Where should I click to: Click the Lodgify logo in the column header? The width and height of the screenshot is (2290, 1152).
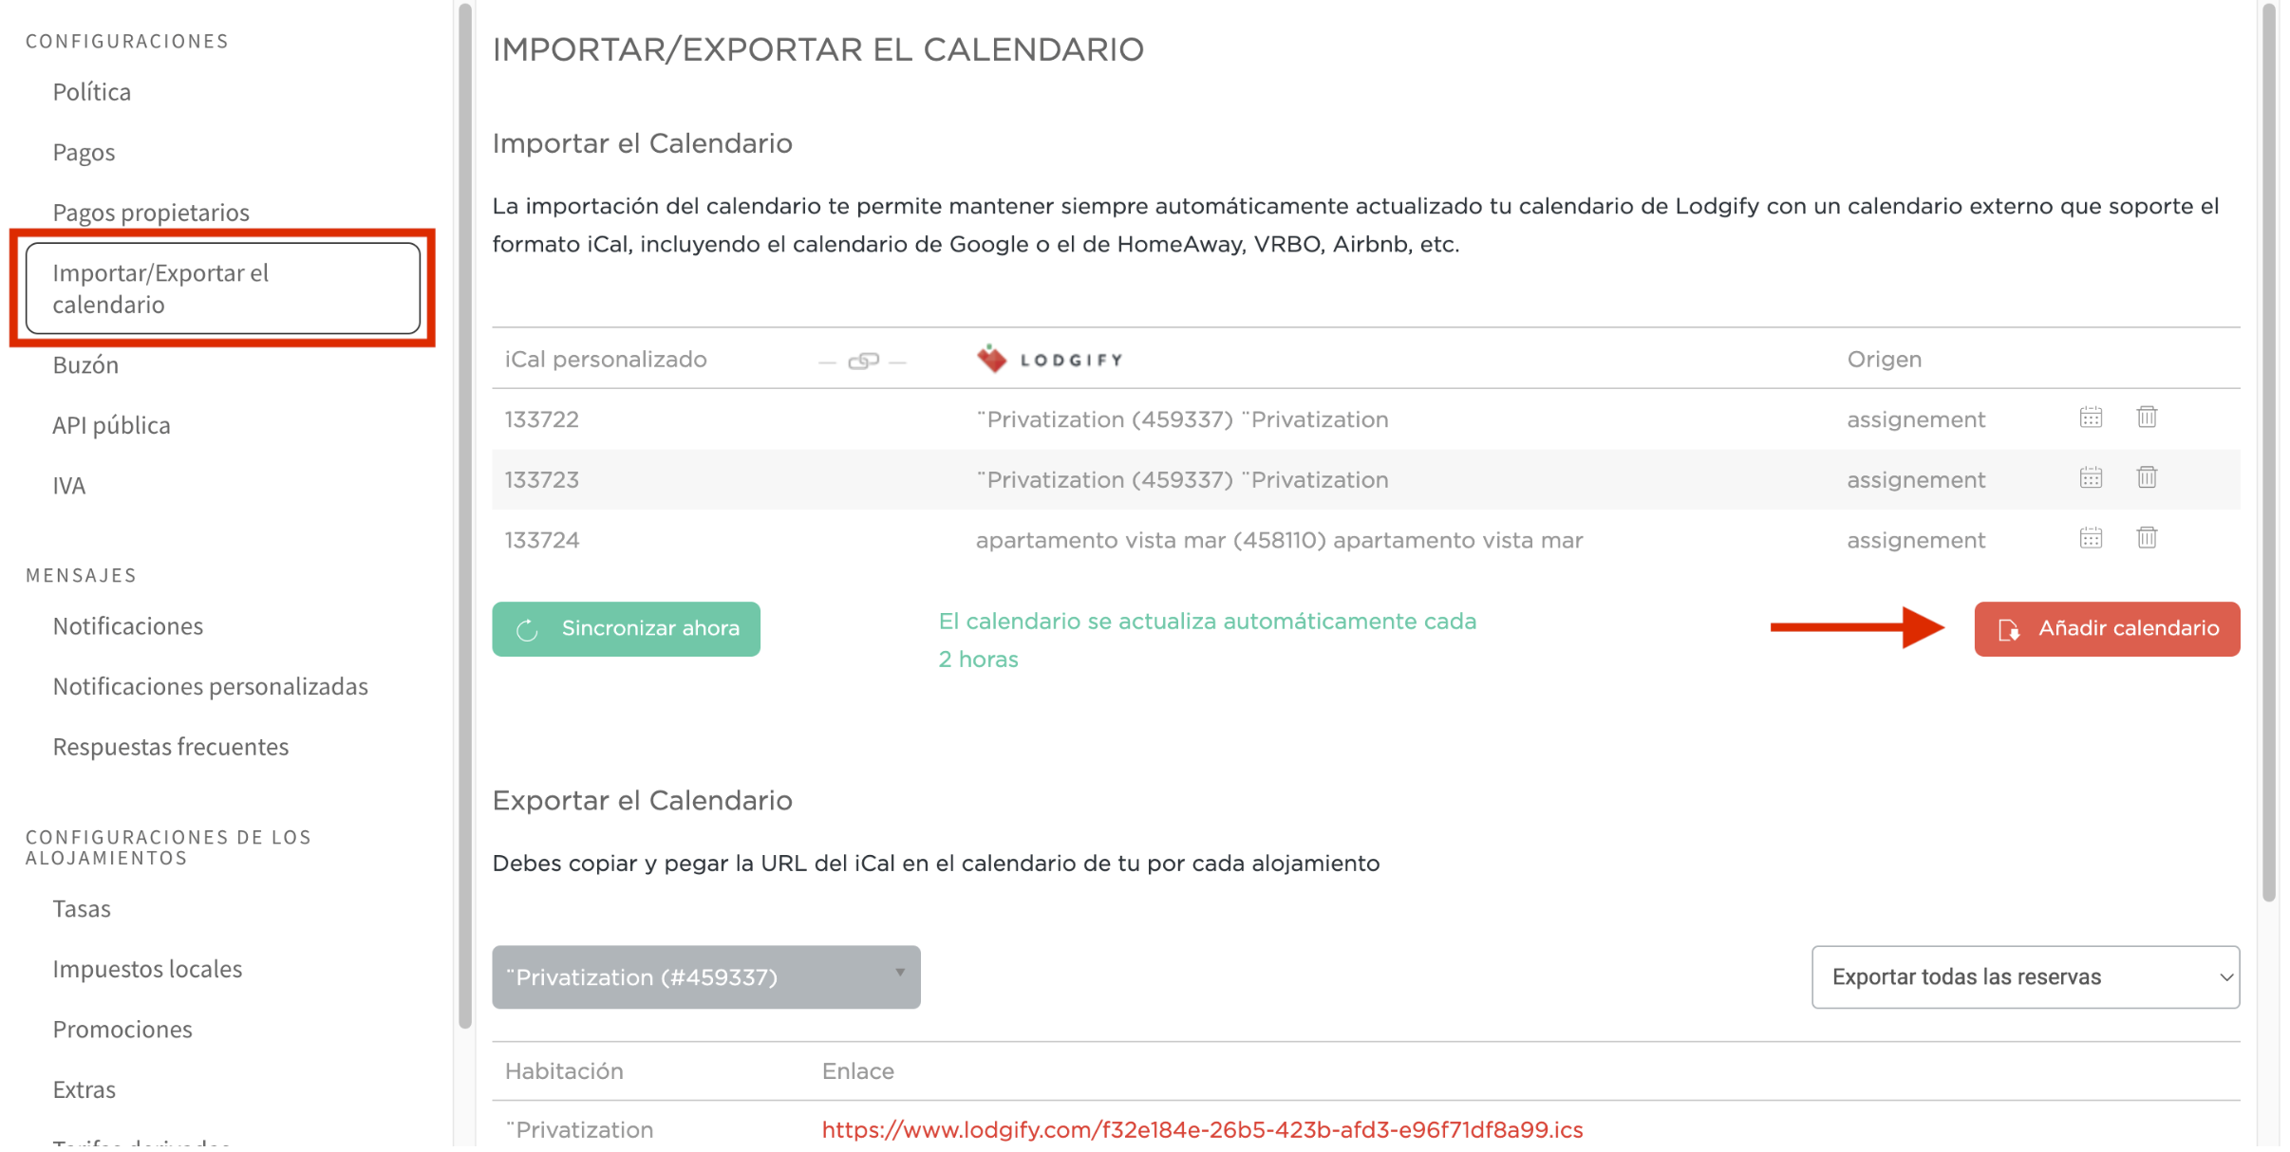[1047, 359]
